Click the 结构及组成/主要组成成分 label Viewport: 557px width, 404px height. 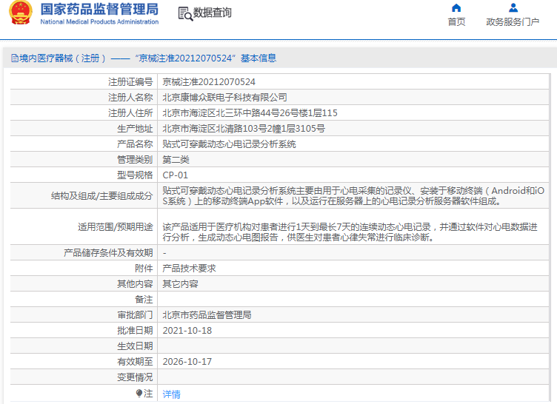(x=102, y=195)
